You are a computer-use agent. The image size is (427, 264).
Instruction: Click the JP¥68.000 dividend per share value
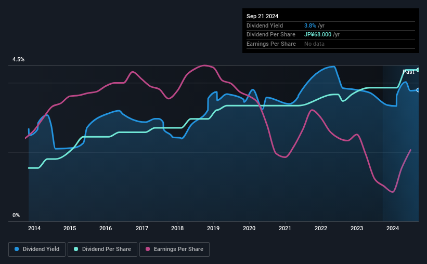(x=318, y=35)
